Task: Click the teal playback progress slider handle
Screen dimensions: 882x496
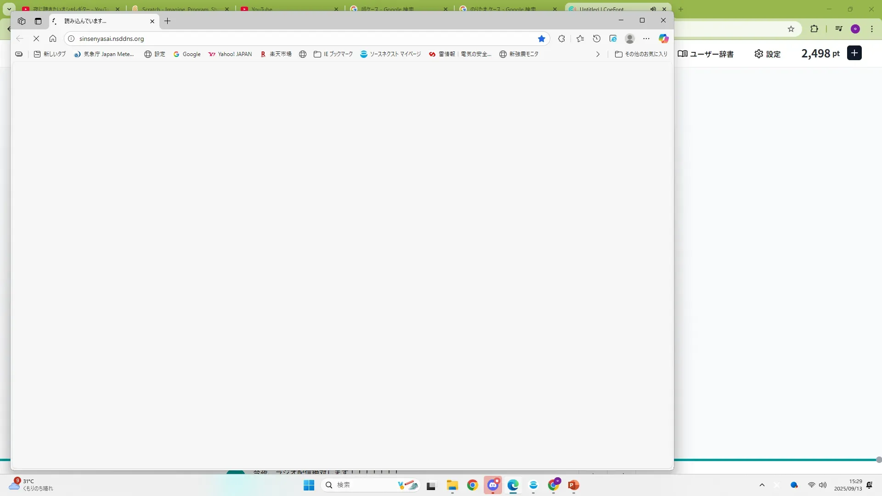Action: coord(878,460)
